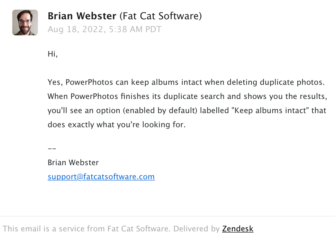
Task: Click the Aug 18, 2022 timestamp
Action: click(x=104, y=30)
